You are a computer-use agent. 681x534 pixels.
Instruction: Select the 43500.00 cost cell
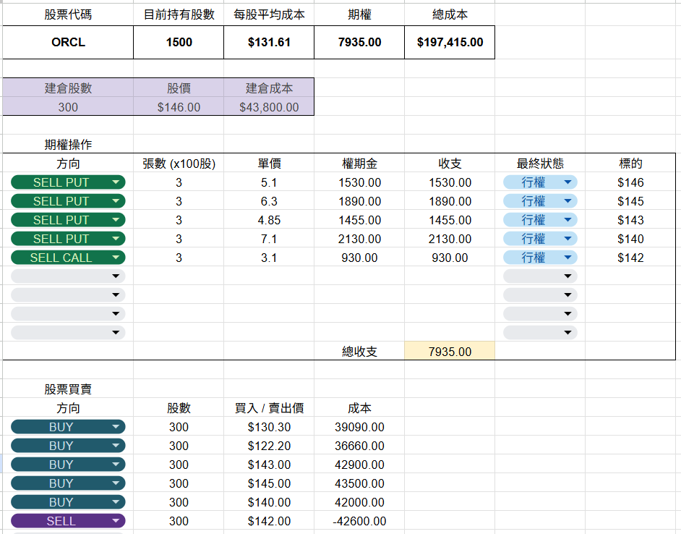(359, 483)
